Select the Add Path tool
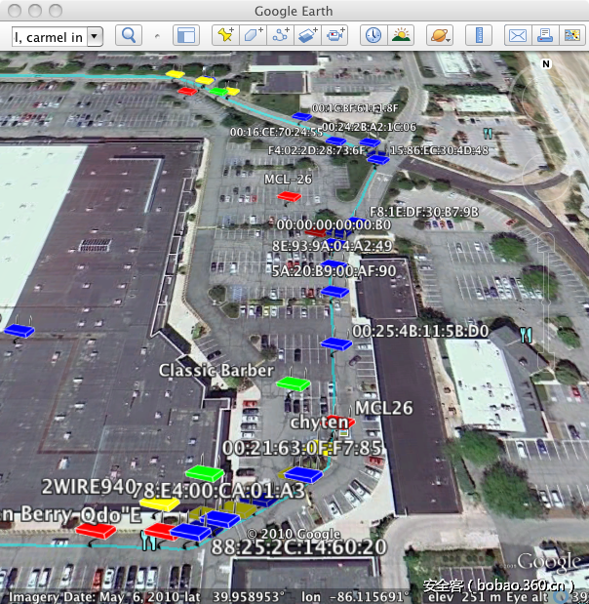This screenshot has width=589, height=604. [282, 36]
